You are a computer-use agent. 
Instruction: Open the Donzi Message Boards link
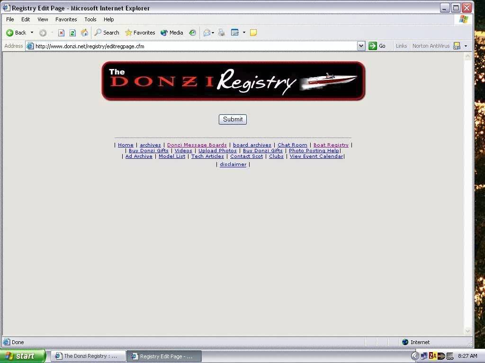tap(197, 145)
